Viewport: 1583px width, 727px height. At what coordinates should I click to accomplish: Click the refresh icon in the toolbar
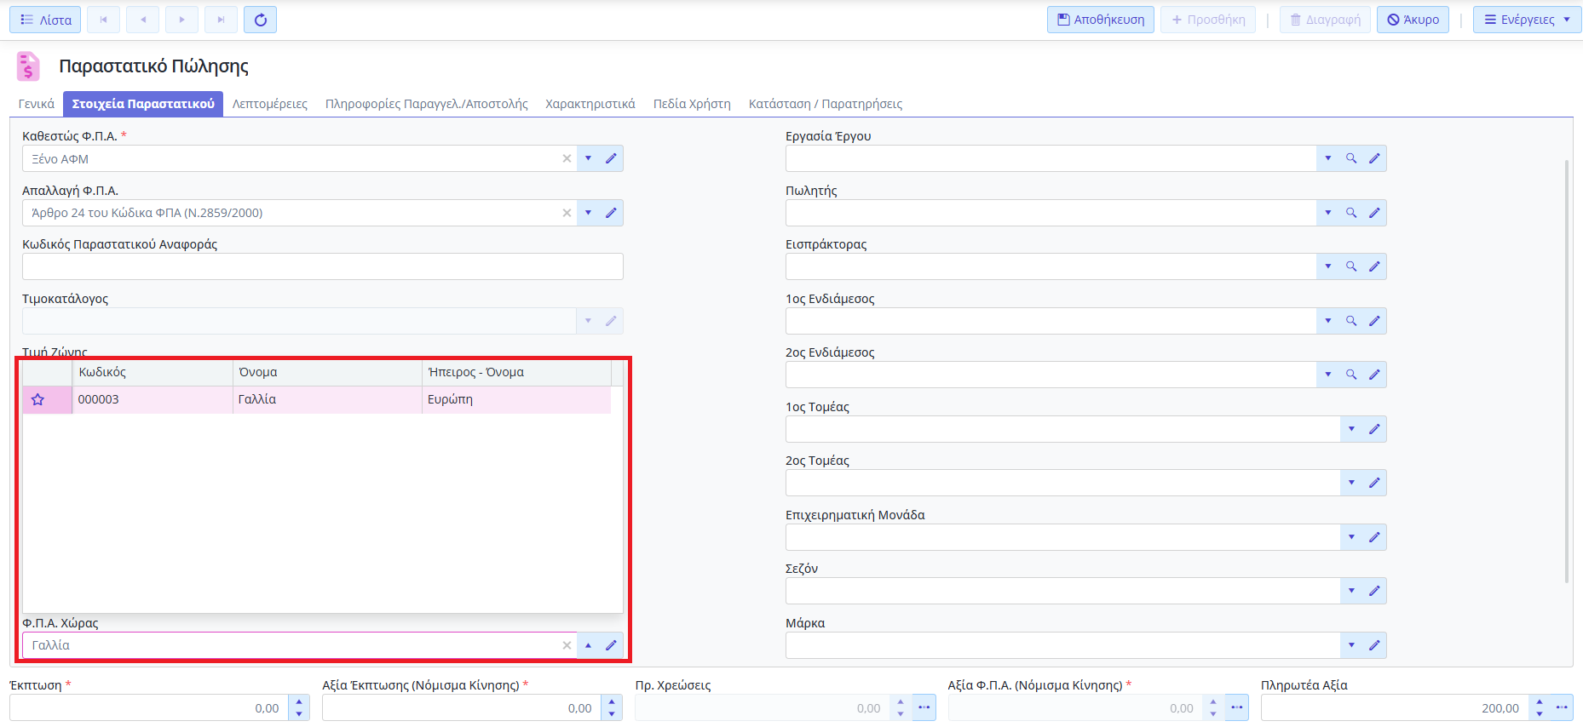click(x=261, y=20)
